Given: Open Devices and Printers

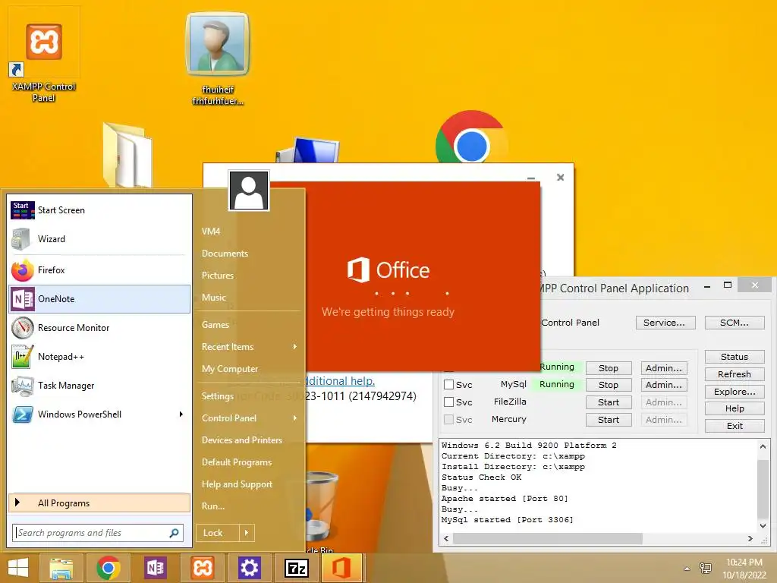Looking at the screenshot, I should pyautogui.click(x=242, y=440).
